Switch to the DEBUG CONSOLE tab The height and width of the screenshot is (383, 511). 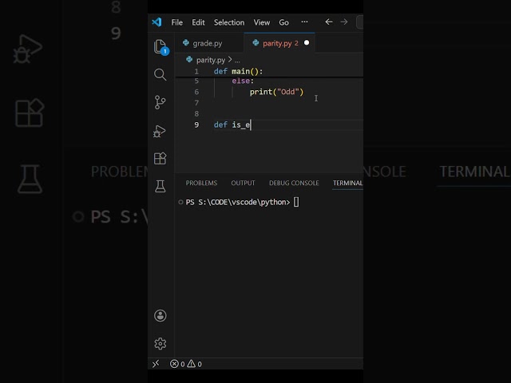[x=294, y=183]
